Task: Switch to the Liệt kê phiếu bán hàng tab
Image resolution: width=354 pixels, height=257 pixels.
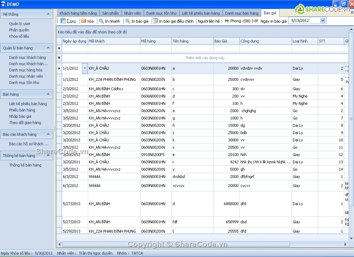Action: pos(201,13)
